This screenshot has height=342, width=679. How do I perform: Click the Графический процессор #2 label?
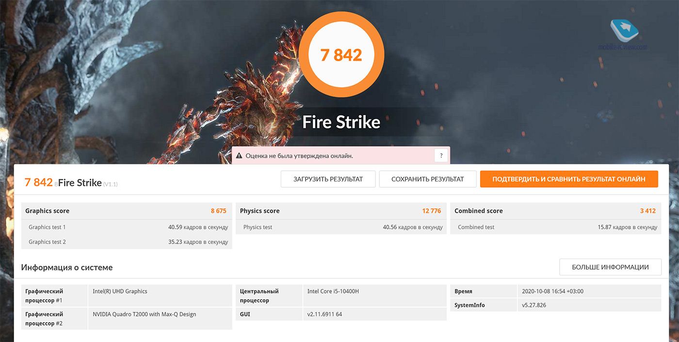[45, 319]
